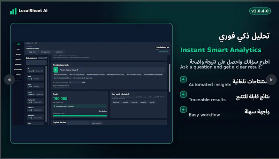Click the 'How was it calculated?' heading
This screenshot has height=159, width=279.
point(120,94)
